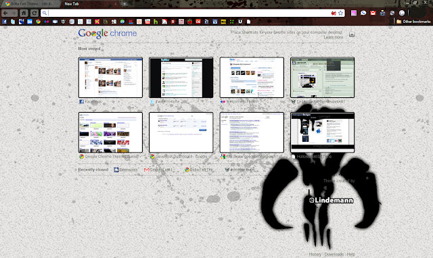Open the Chrome logo bookmark icon
Image resolution: width=433 pixels, height=258 pixels.
pyautogui.click(x=38, y=22)
